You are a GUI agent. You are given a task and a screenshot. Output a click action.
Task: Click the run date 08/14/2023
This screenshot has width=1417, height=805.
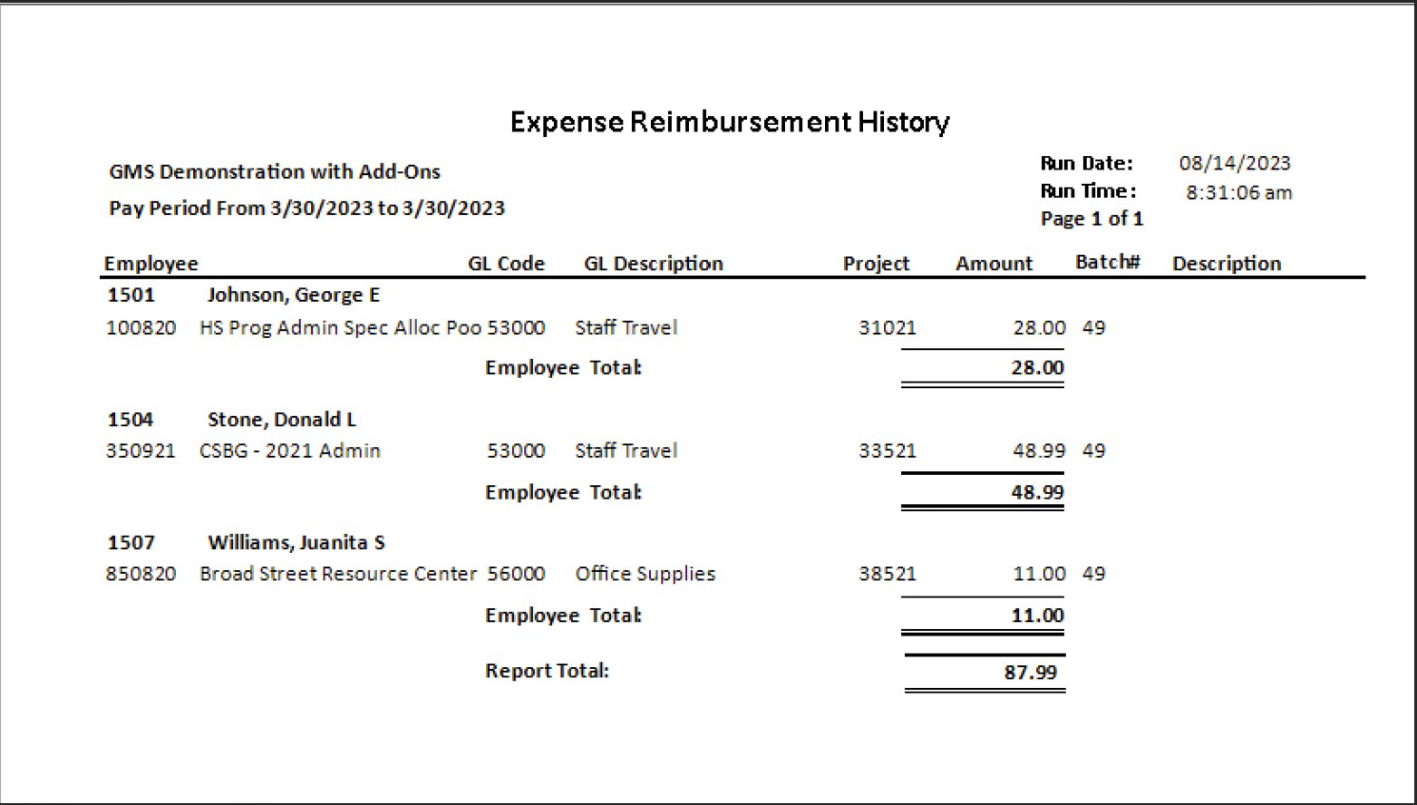(x=1235, y=163)
